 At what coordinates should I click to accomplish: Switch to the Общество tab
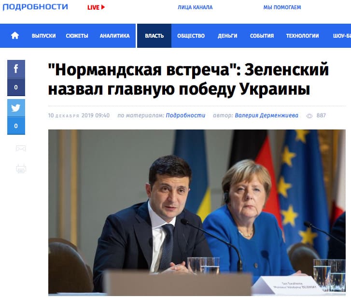(x=191, y=36)
